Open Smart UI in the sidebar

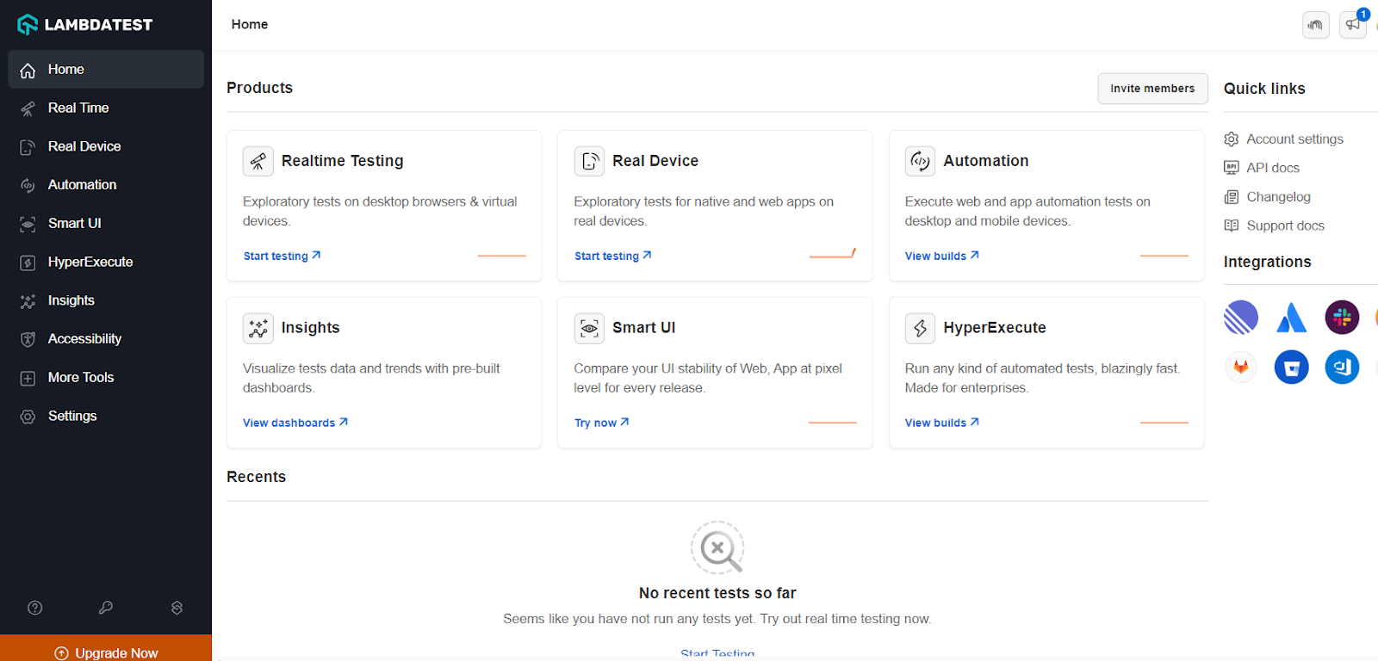pos(106,223)
